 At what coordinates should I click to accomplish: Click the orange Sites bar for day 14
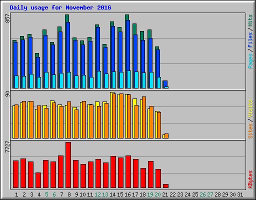tap(114, 116)
